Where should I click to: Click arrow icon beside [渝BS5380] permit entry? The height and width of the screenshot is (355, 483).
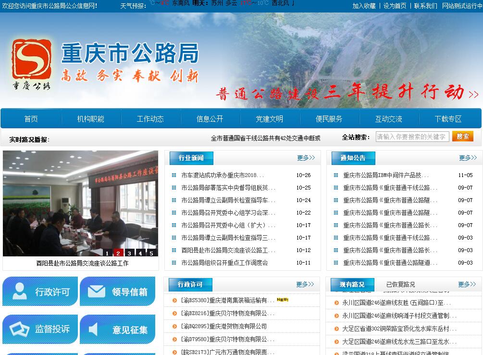click(x=174, y=301)
